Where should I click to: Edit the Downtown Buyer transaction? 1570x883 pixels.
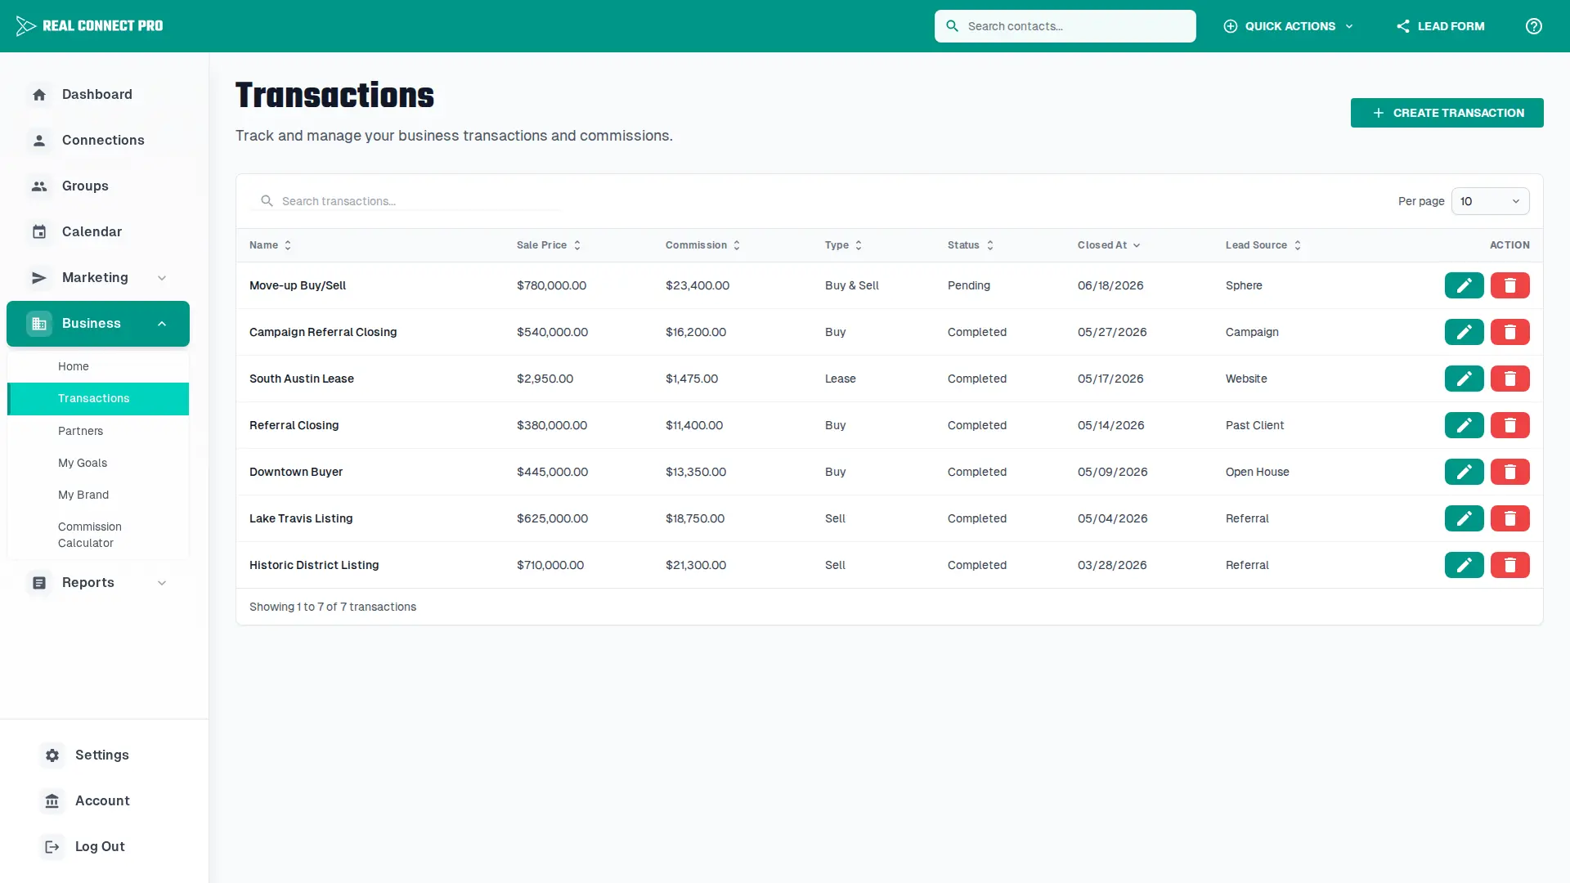[1464, 472]
